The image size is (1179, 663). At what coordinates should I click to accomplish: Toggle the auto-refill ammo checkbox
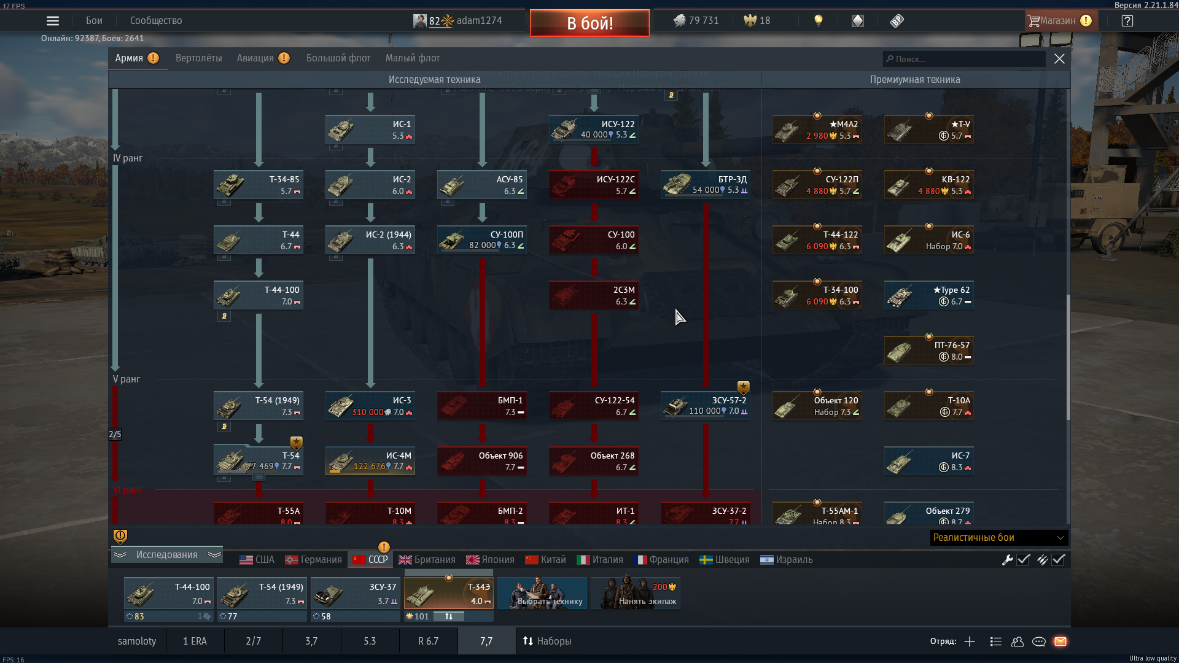coord(1058,559)
